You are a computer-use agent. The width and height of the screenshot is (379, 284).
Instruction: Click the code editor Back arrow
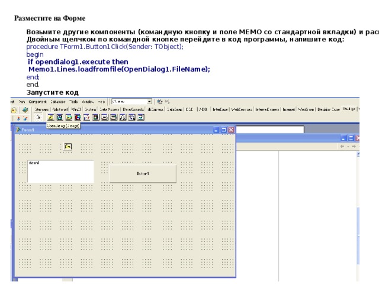342,146
